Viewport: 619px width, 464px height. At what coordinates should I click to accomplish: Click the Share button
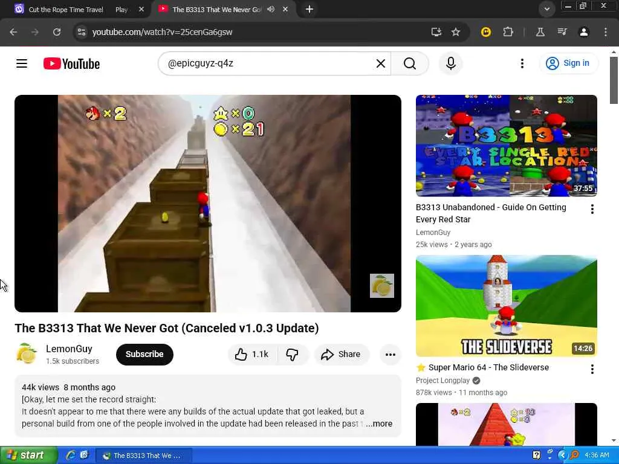[x=342, y=354]
